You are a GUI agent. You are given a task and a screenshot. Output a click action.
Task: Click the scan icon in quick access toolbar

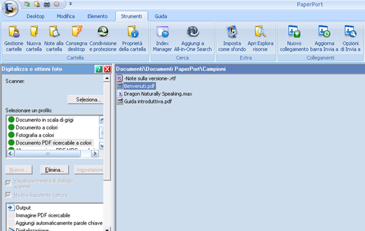[x=27, y=4]
